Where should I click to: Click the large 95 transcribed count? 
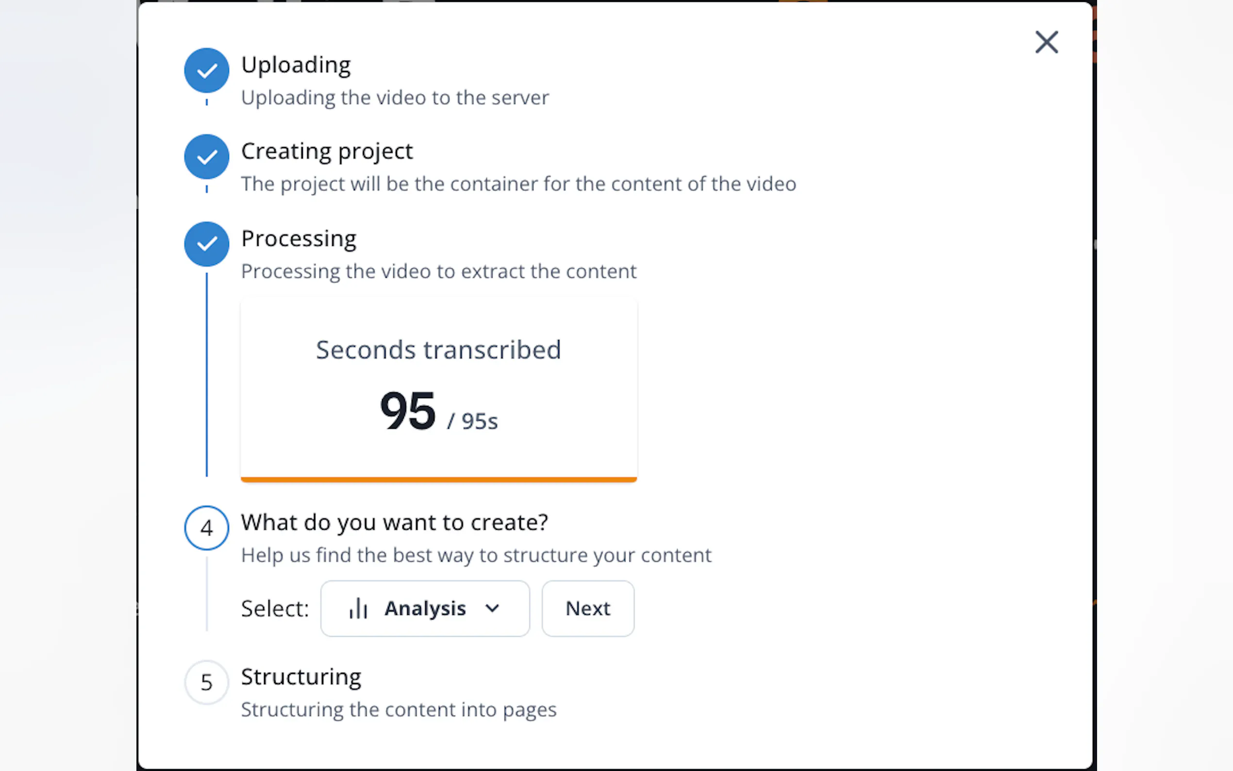(408, 411)
